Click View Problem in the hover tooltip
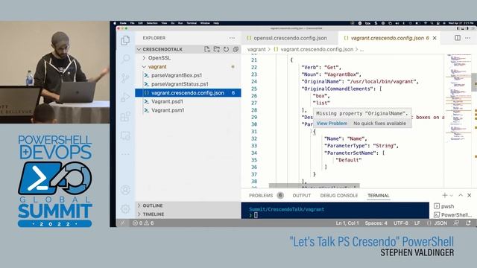 (332, 124)
